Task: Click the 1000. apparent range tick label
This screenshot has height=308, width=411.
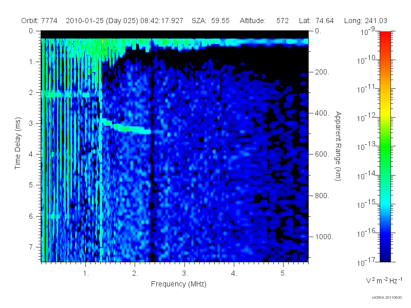Action: 324,237
